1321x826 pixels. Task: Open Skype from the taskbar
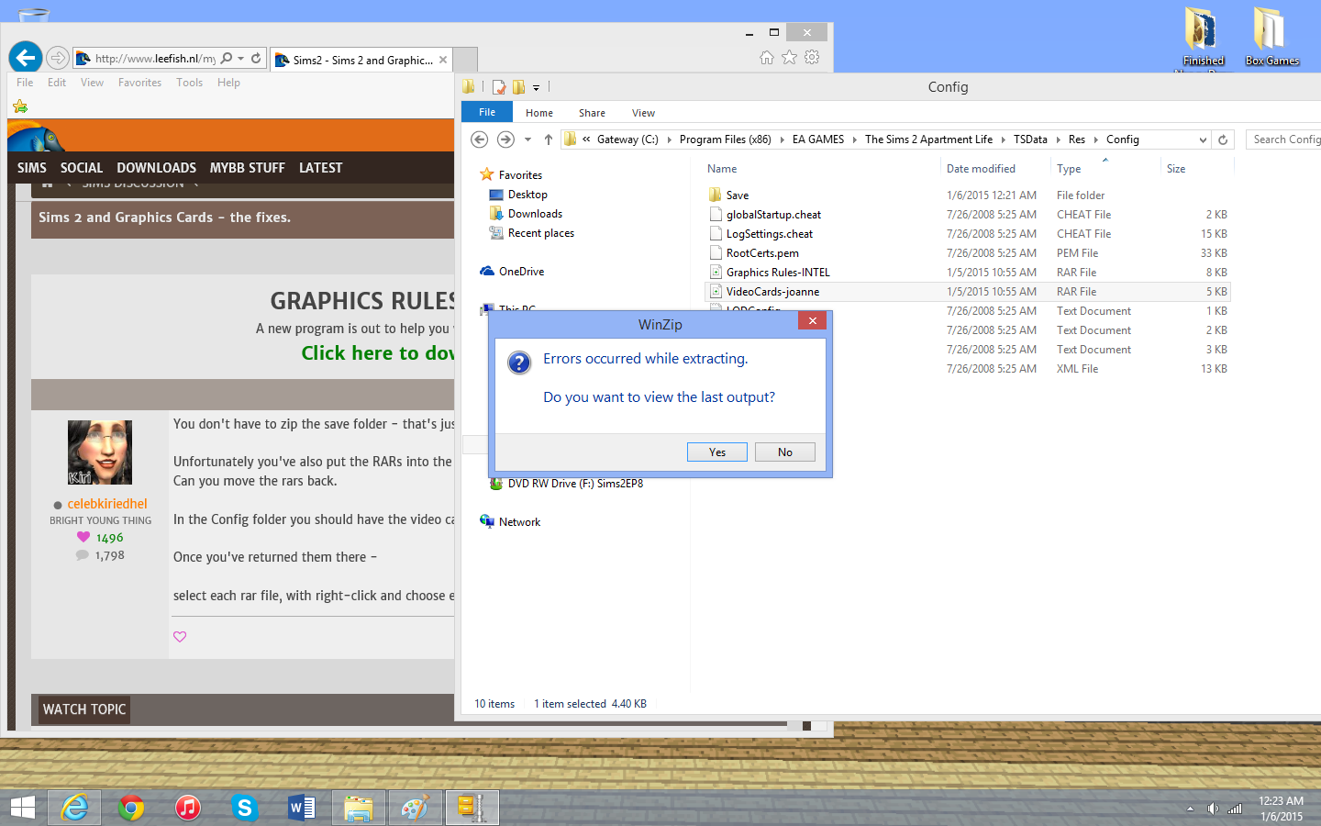pyautogui.click(x=244, y=808)
